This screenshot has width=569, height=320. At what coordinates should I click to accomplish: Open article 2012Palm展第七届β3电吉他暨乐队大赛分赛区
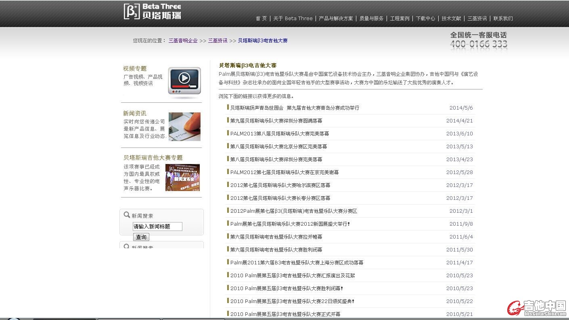(x=294, y=211)
